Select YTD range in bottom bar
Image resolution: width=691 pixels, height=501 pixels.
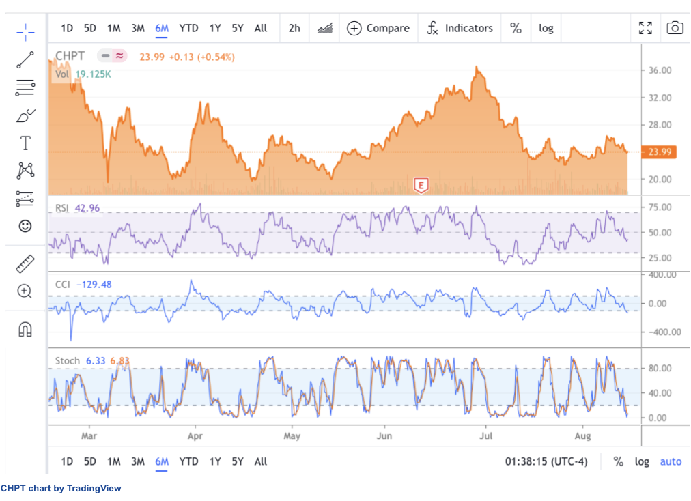188,461
